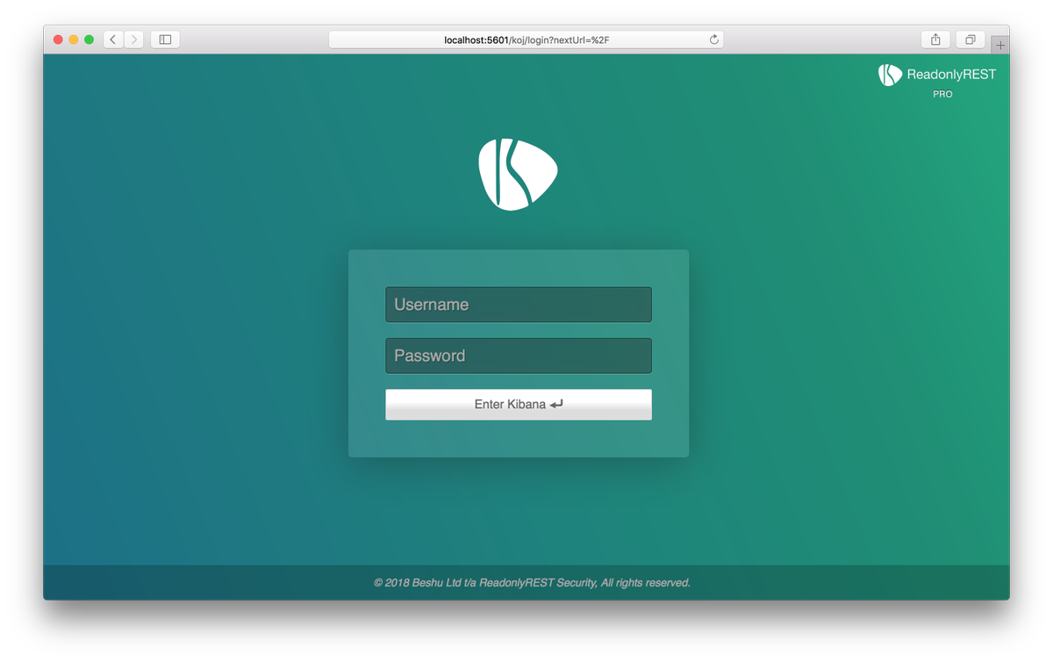Maximize the window with the green button
The image size is (1053, 662).
coord(89,40)
